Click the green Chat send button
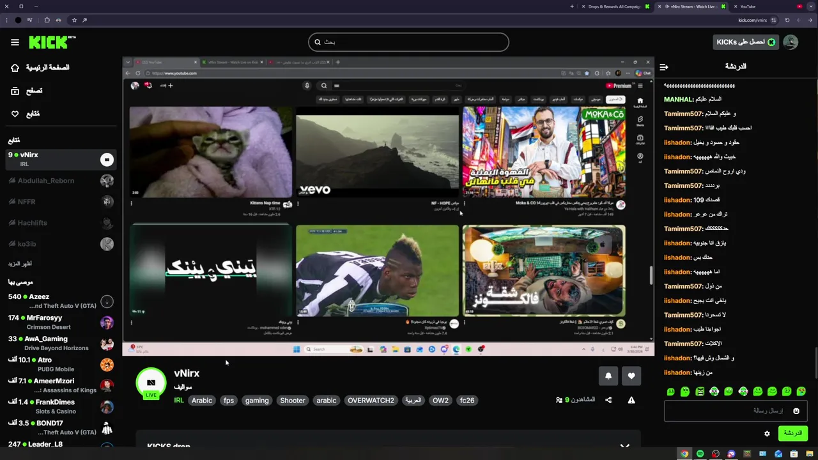This screenshot has width=818, height=460. 792,433
